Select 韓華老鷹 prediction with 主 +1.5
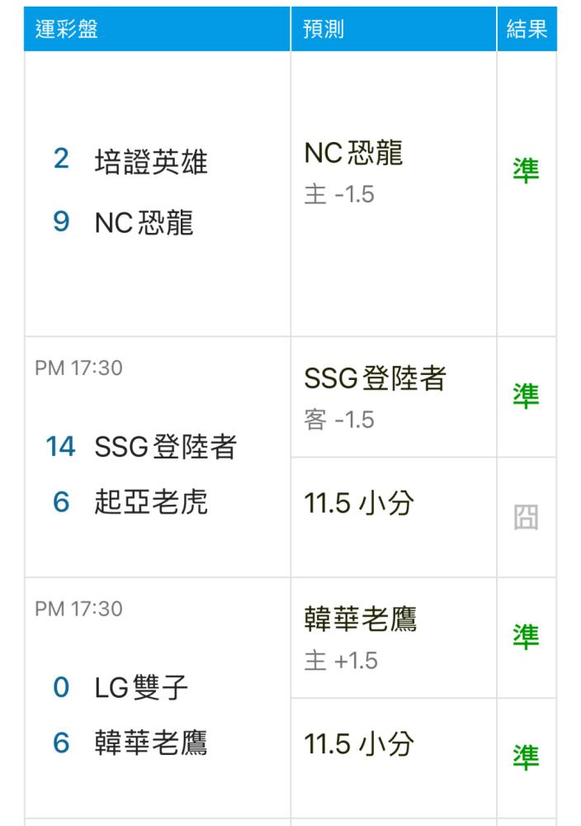The image size is (581, 826). click(x=361, y=638)
